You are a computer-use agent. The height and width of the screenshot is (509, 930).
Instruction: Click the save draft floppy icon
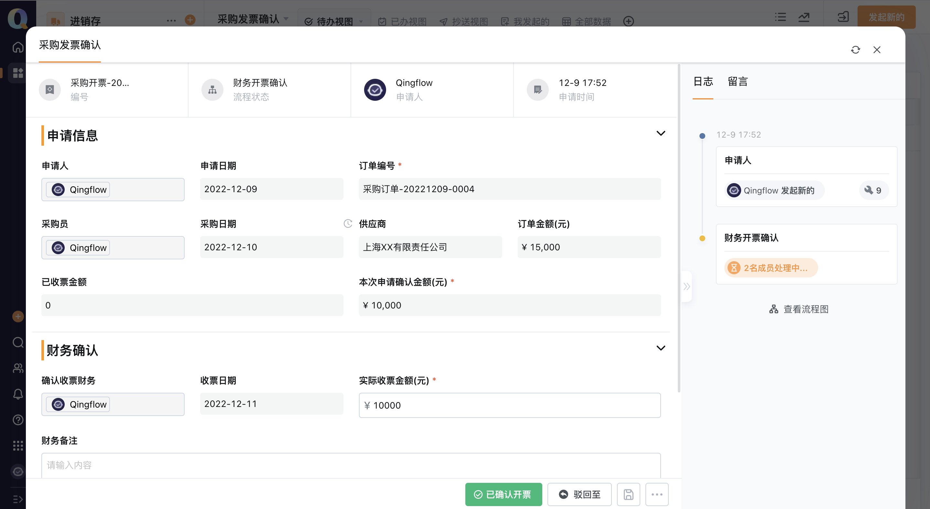coord(629,494)
